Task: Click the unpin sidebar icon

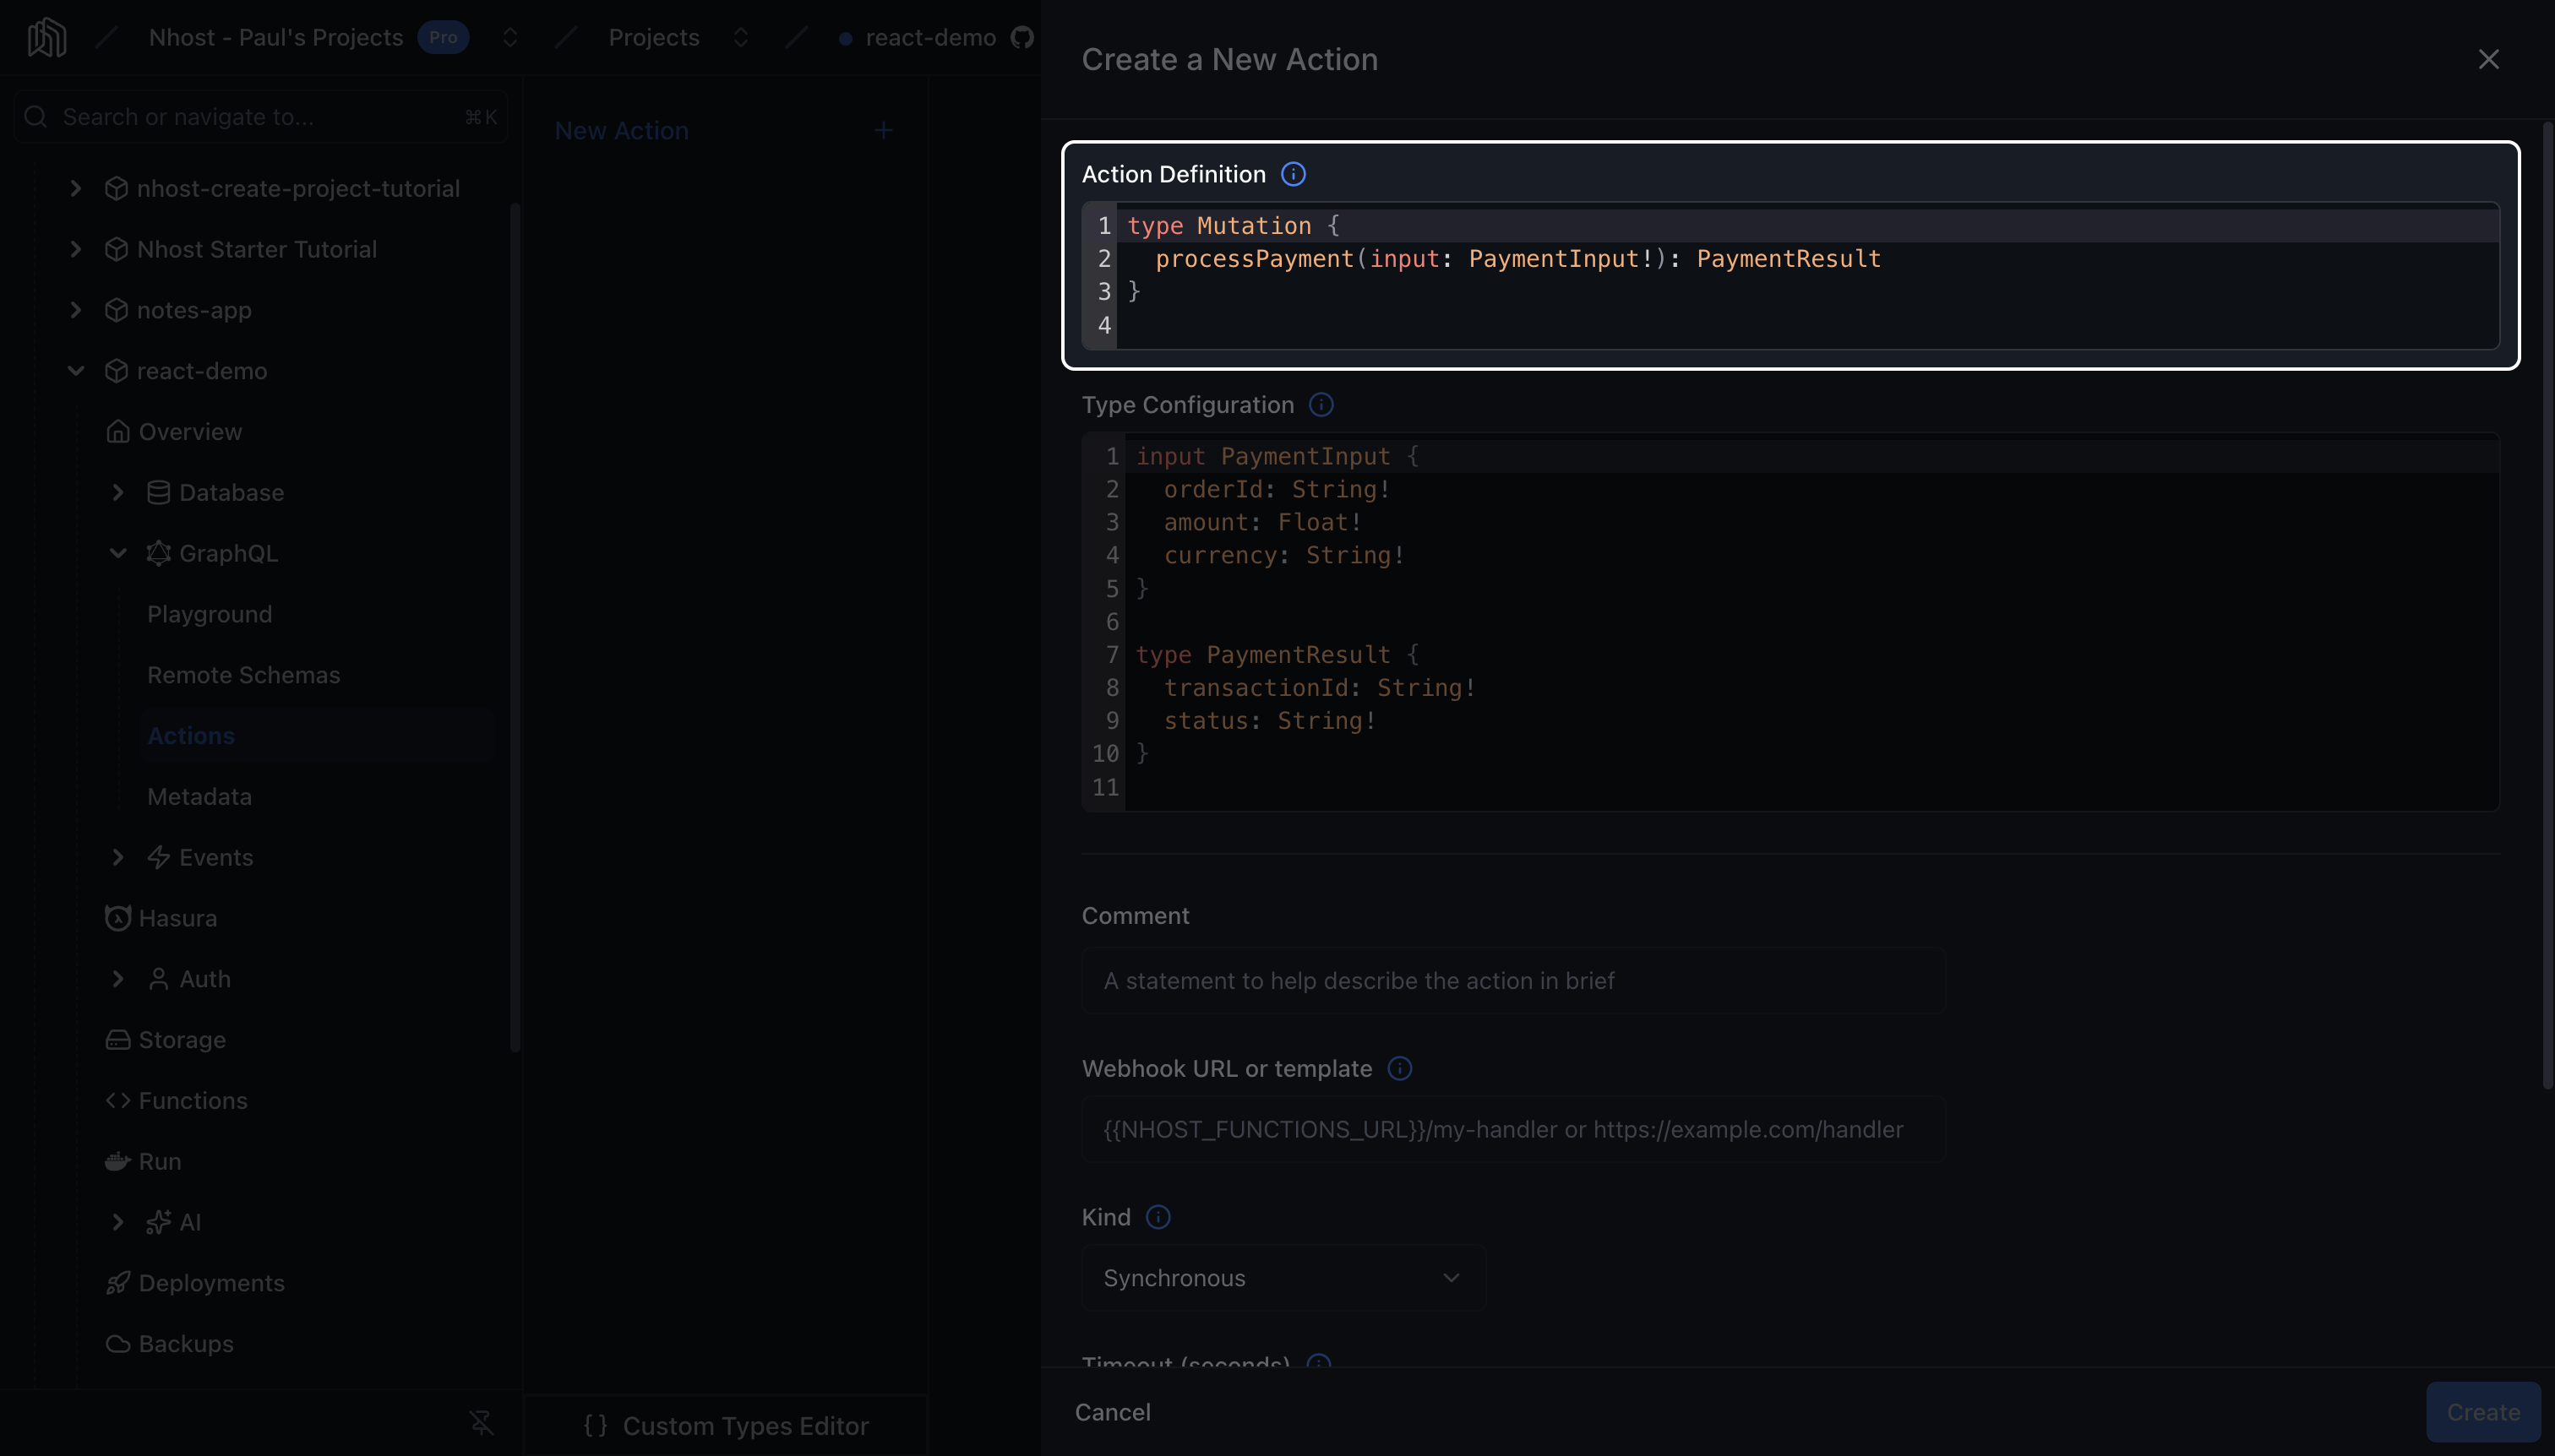Action: click(x=482, y=1422)
